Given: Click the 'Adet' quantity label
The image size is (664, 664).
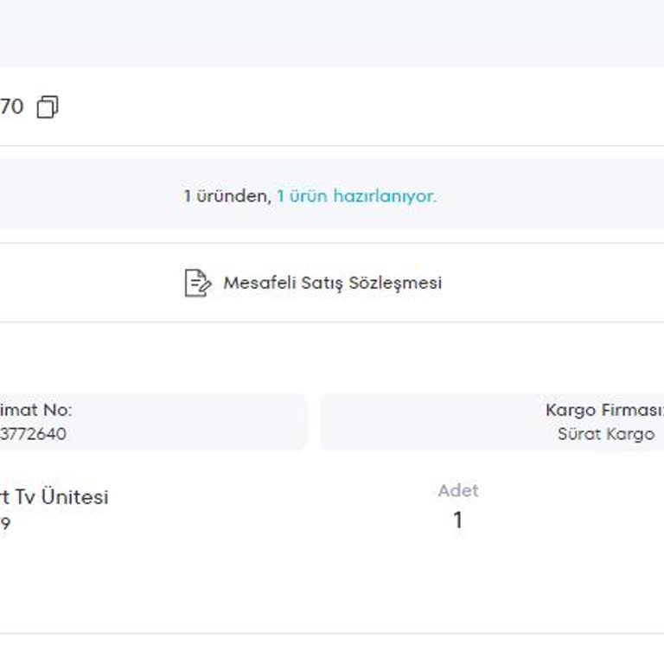Looking at the screenshot, I should (458, 490).
